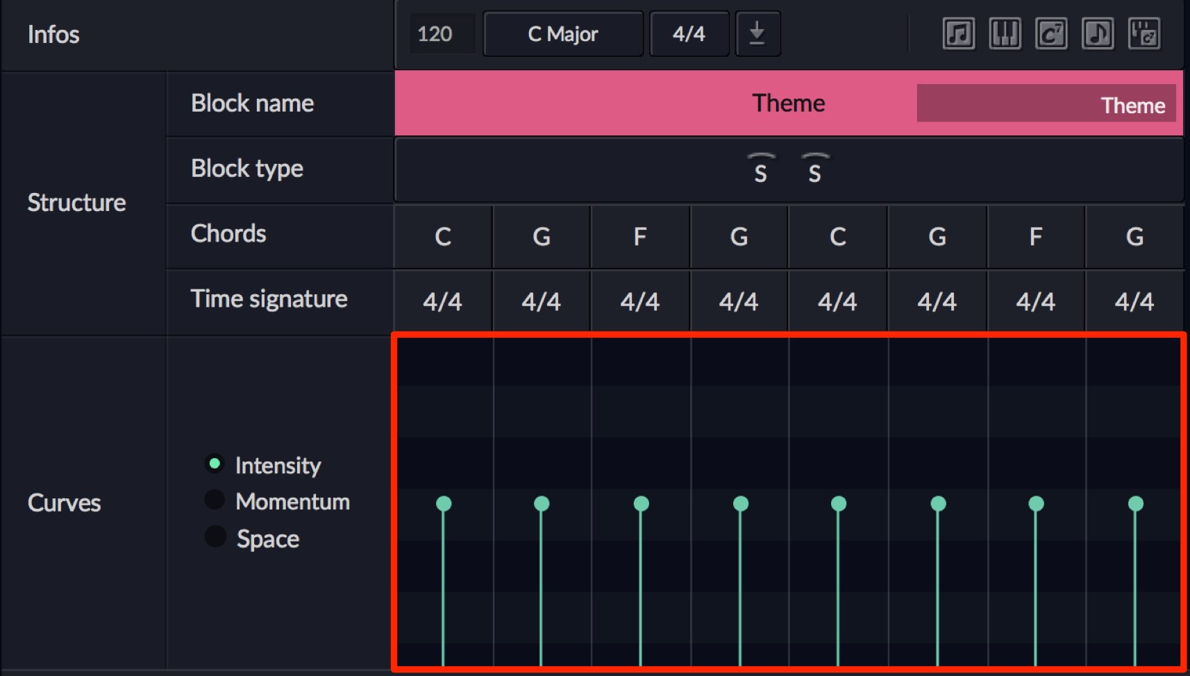1190x676 pixels.
Task: Open the C Major key dropdown
Action: point(563,33)
